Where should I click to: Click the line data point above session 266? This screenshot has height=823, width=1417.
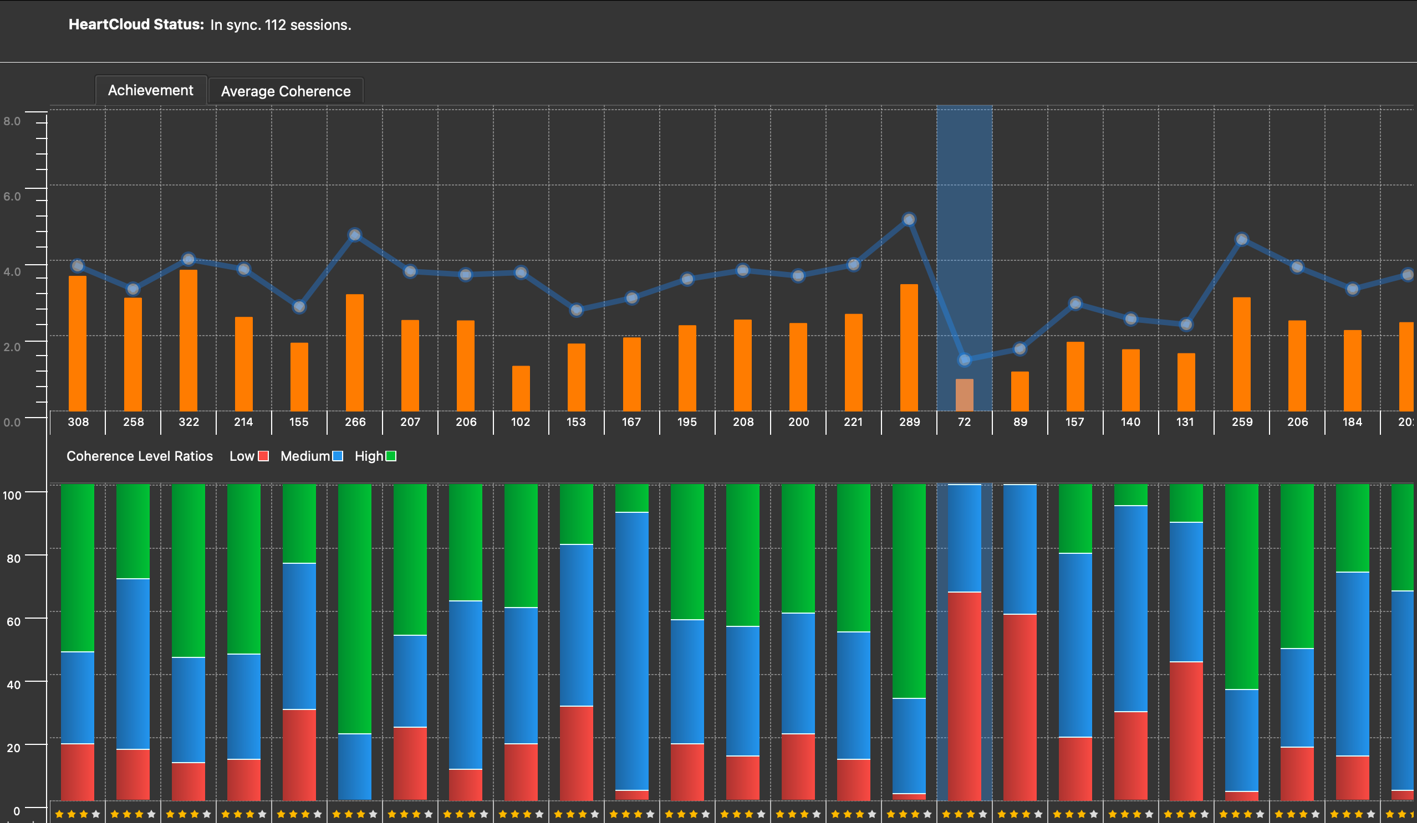(x=354, y=235)
